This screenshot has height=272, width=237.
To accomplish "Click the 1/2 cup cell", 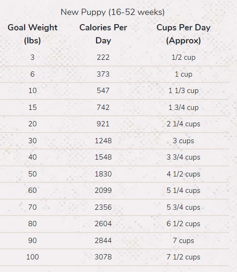I will click(184, 57).
